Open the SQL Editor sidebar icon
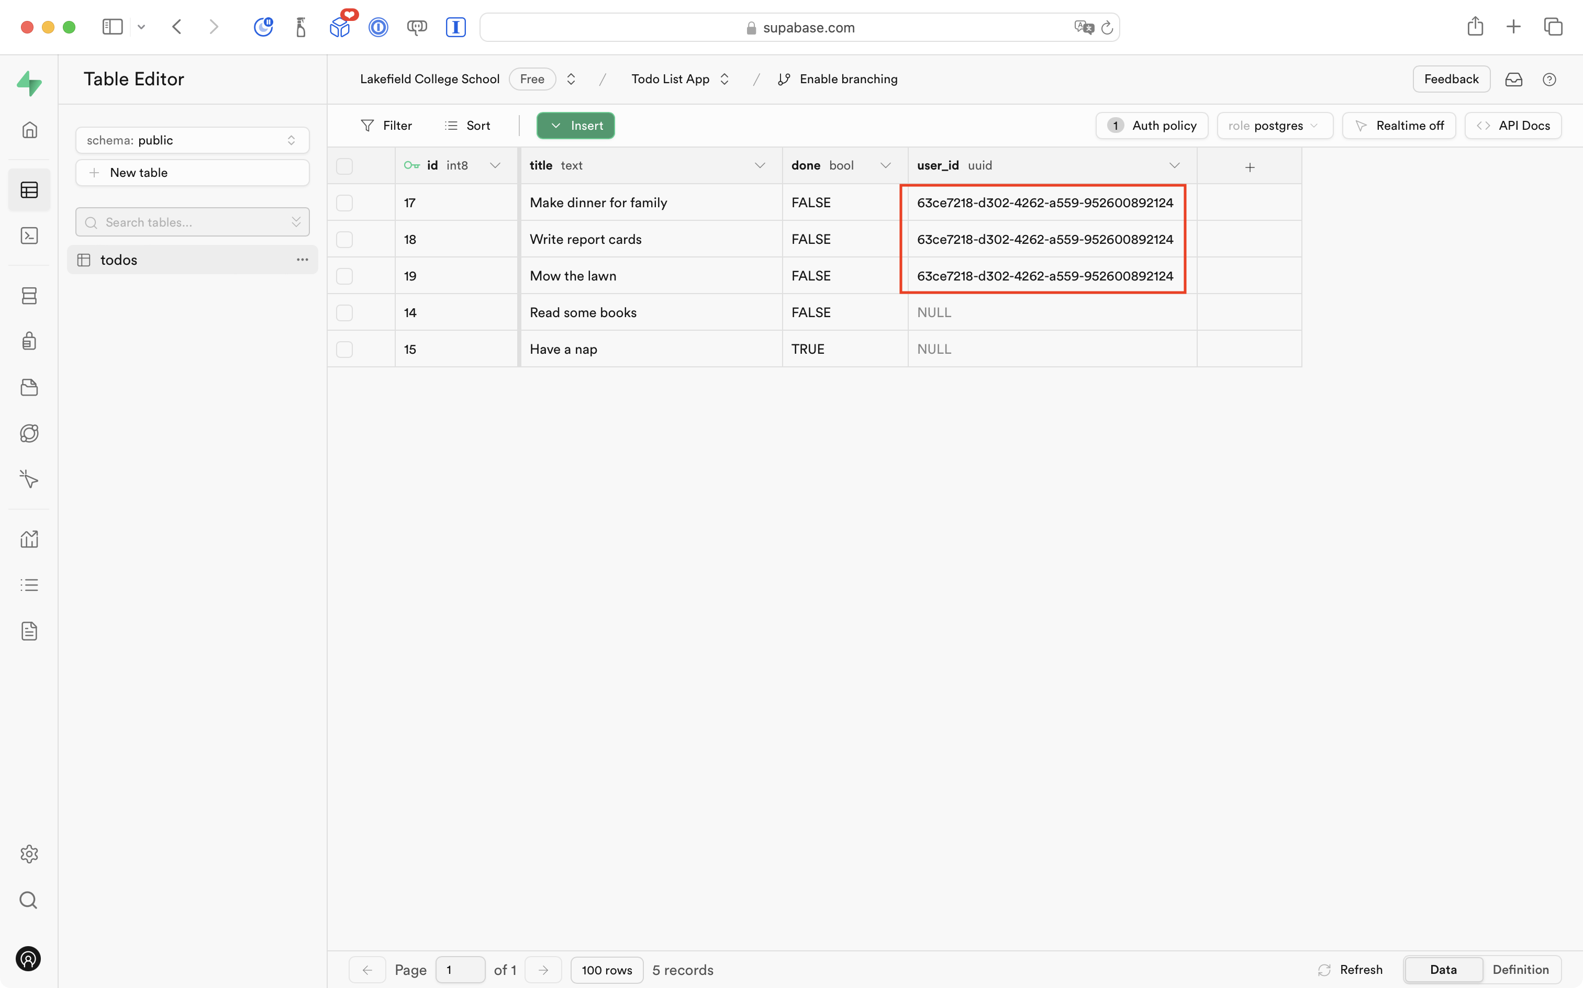1583x988 pixels. 29,236
